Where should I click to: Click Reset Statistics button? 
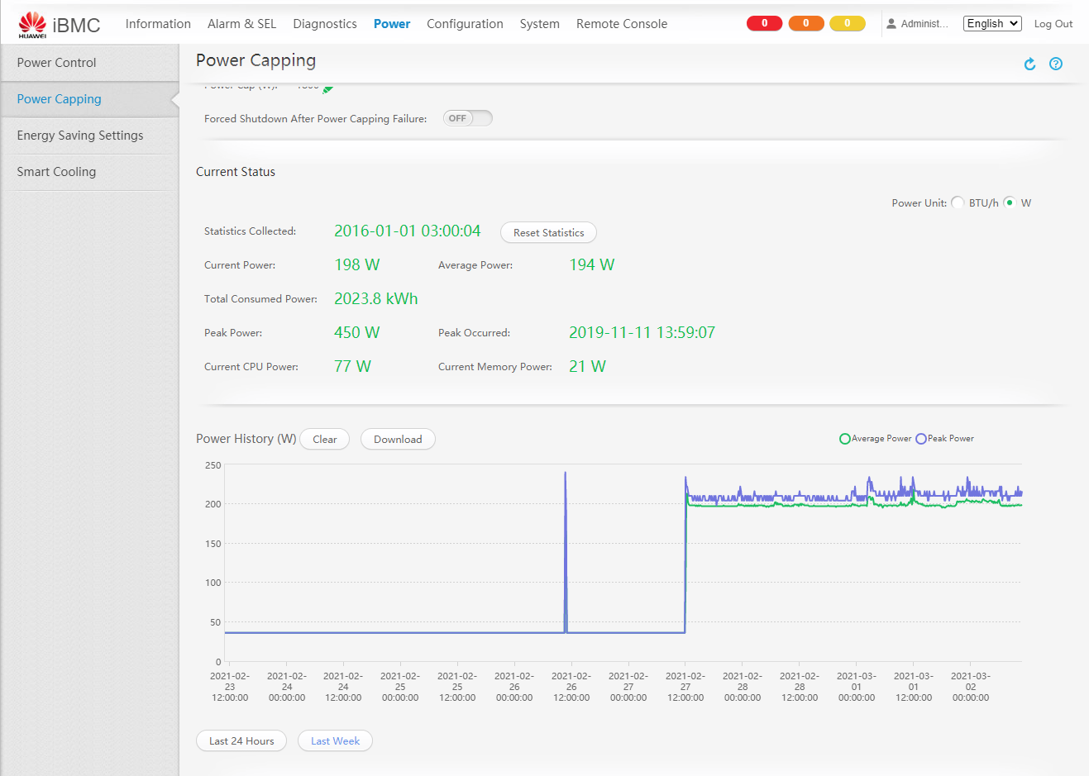pyautogui.click(x=548, y=233)
